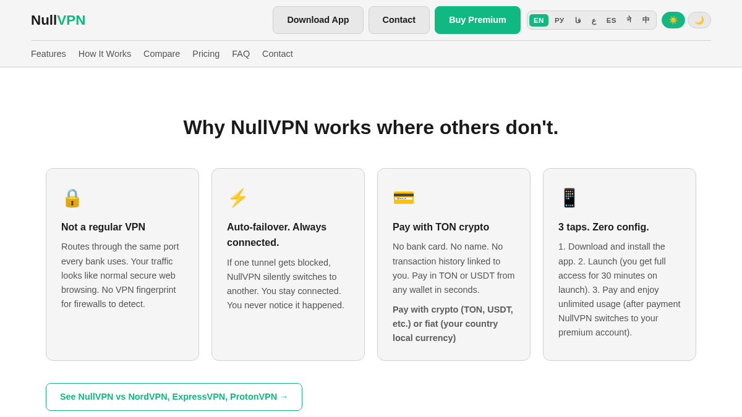Click 'Why NullVPN works' main heading

371,127
